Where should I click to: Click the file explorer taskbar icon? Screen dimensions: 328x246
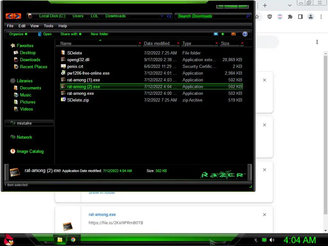[x=60, y=240]
